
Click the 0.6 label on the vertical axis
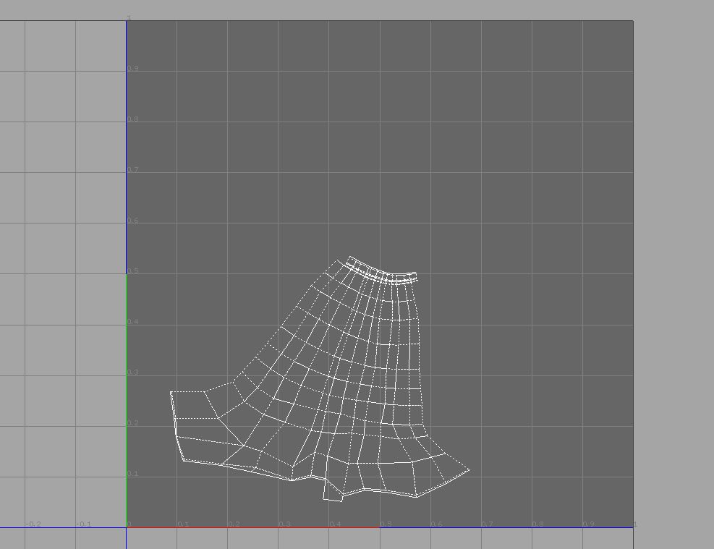click(133, 221)
